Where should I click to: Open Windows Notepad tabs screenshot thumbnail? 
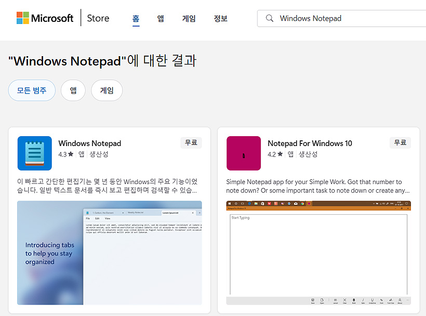(x=110, y=253)
